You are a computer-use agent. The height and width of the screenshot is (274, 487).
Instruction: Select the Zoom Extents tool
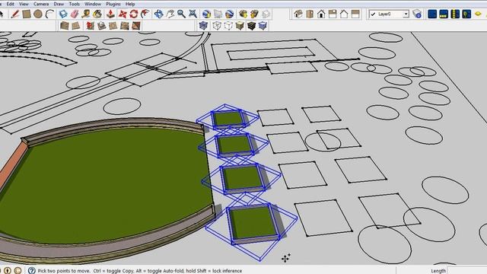click(x=193, y=14)
